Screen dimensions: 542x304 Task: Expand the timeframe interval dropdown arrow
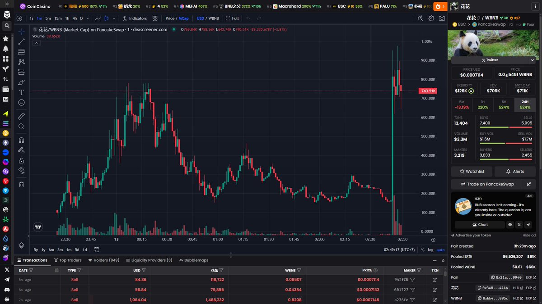coord(88,18)
